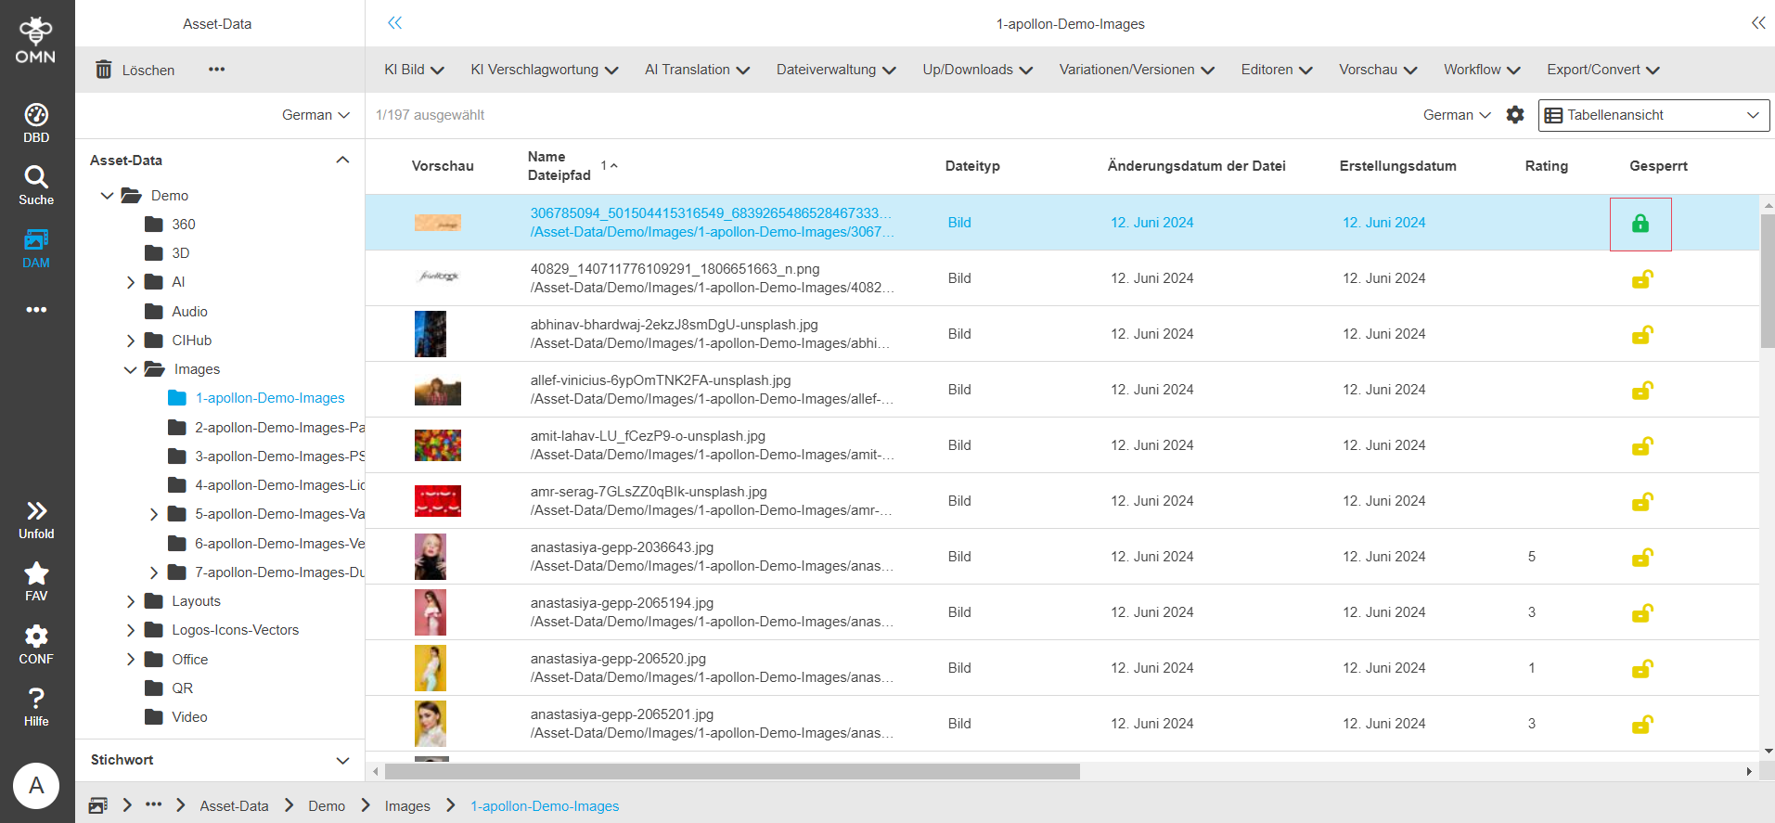Open the Workflow menu
Image resolution: width=1775 pixels, height=823 pixels.
(x=1481, y=70)
